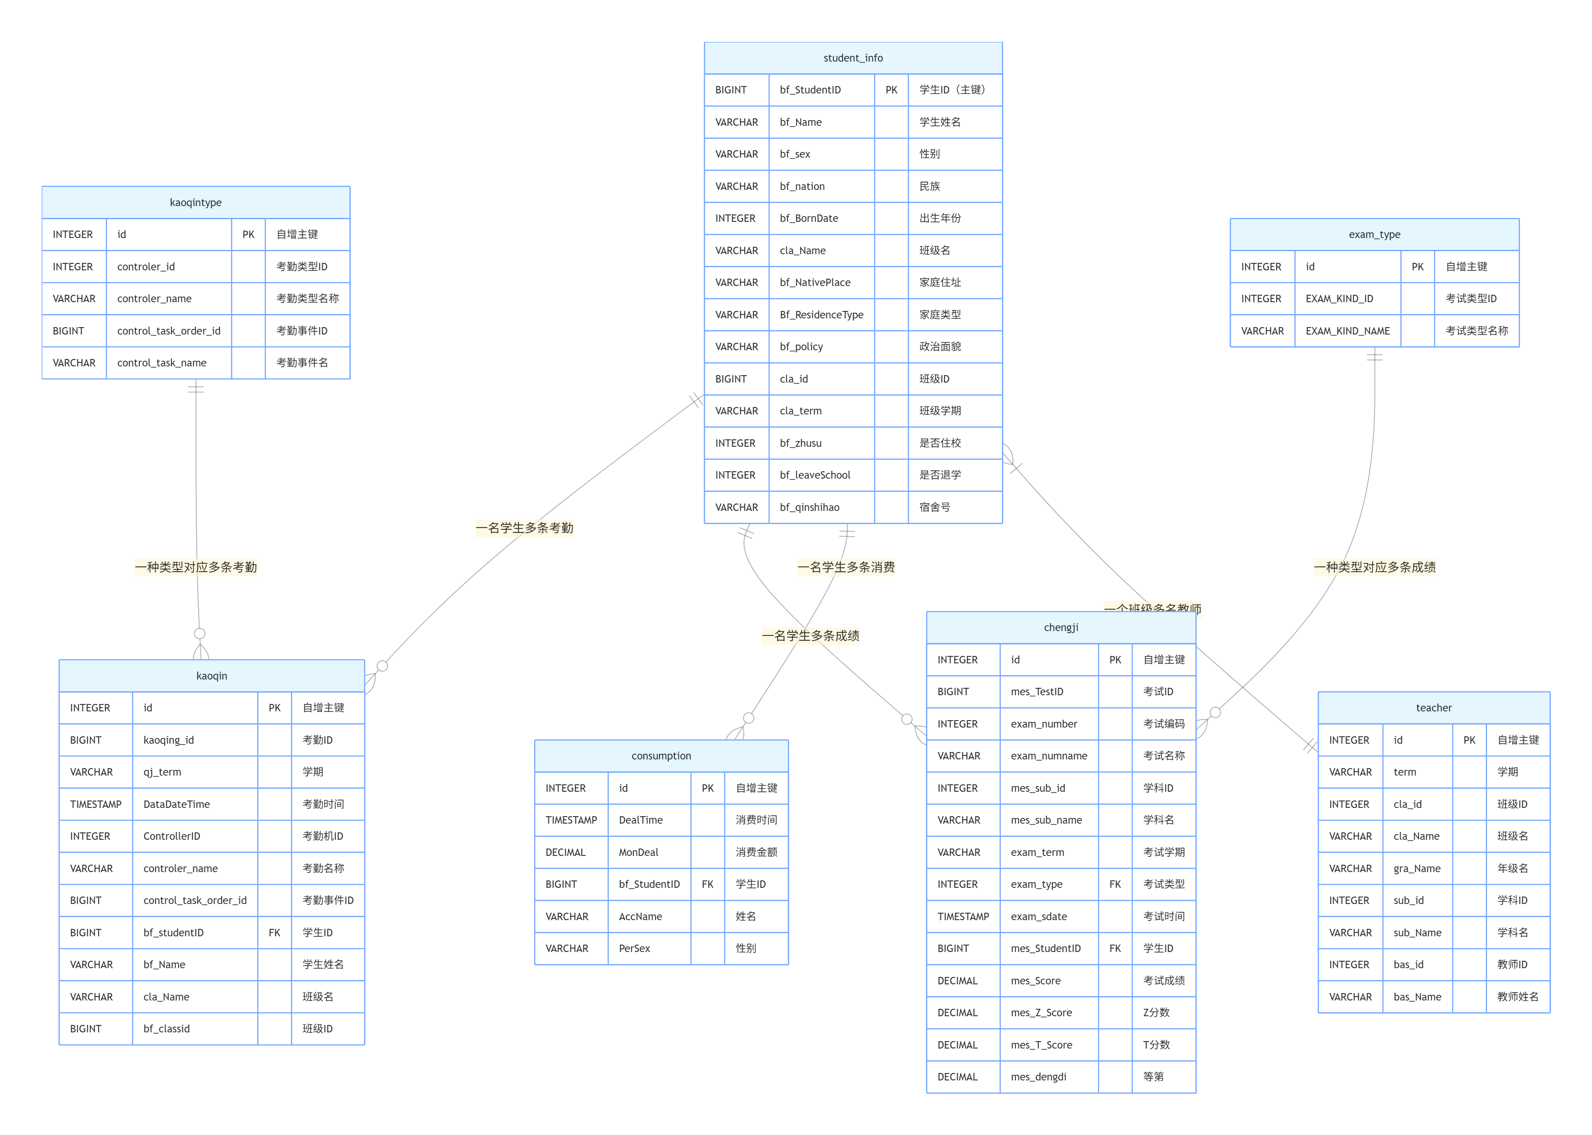
Task: Select the chengji table header
Action: (x=1061, y=628)
